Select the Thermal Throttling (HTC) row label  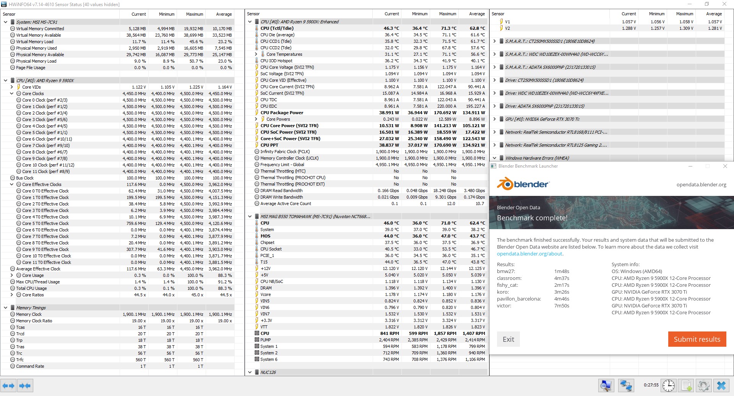tap(283, 171)
